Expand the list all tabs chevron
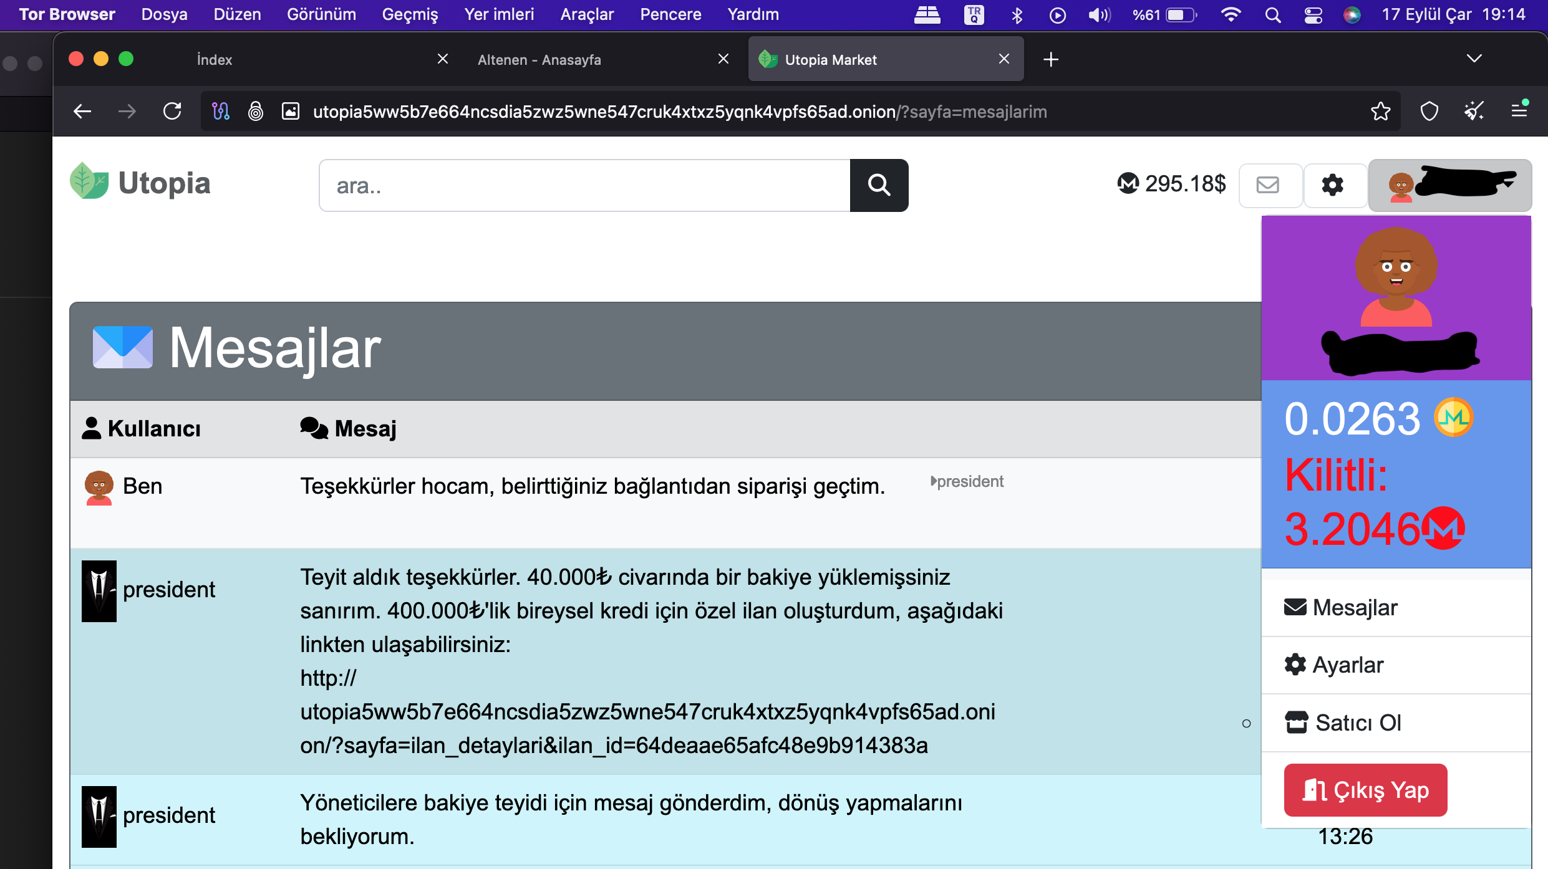The image size is (1548, 869). pyautogui.click(x=1474, y=59)
